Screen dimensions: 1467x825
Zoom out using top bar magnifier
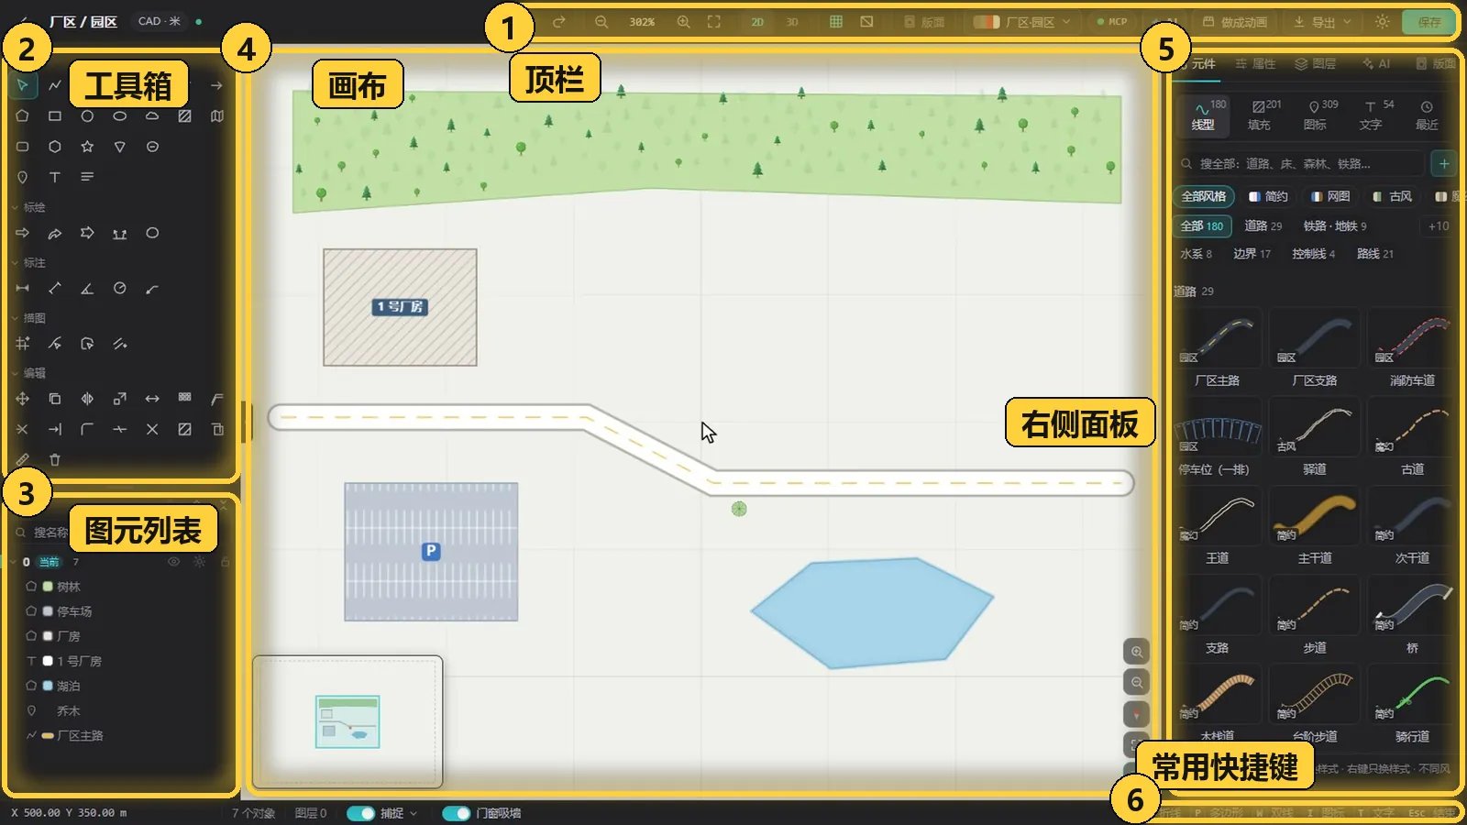point(601,21)
